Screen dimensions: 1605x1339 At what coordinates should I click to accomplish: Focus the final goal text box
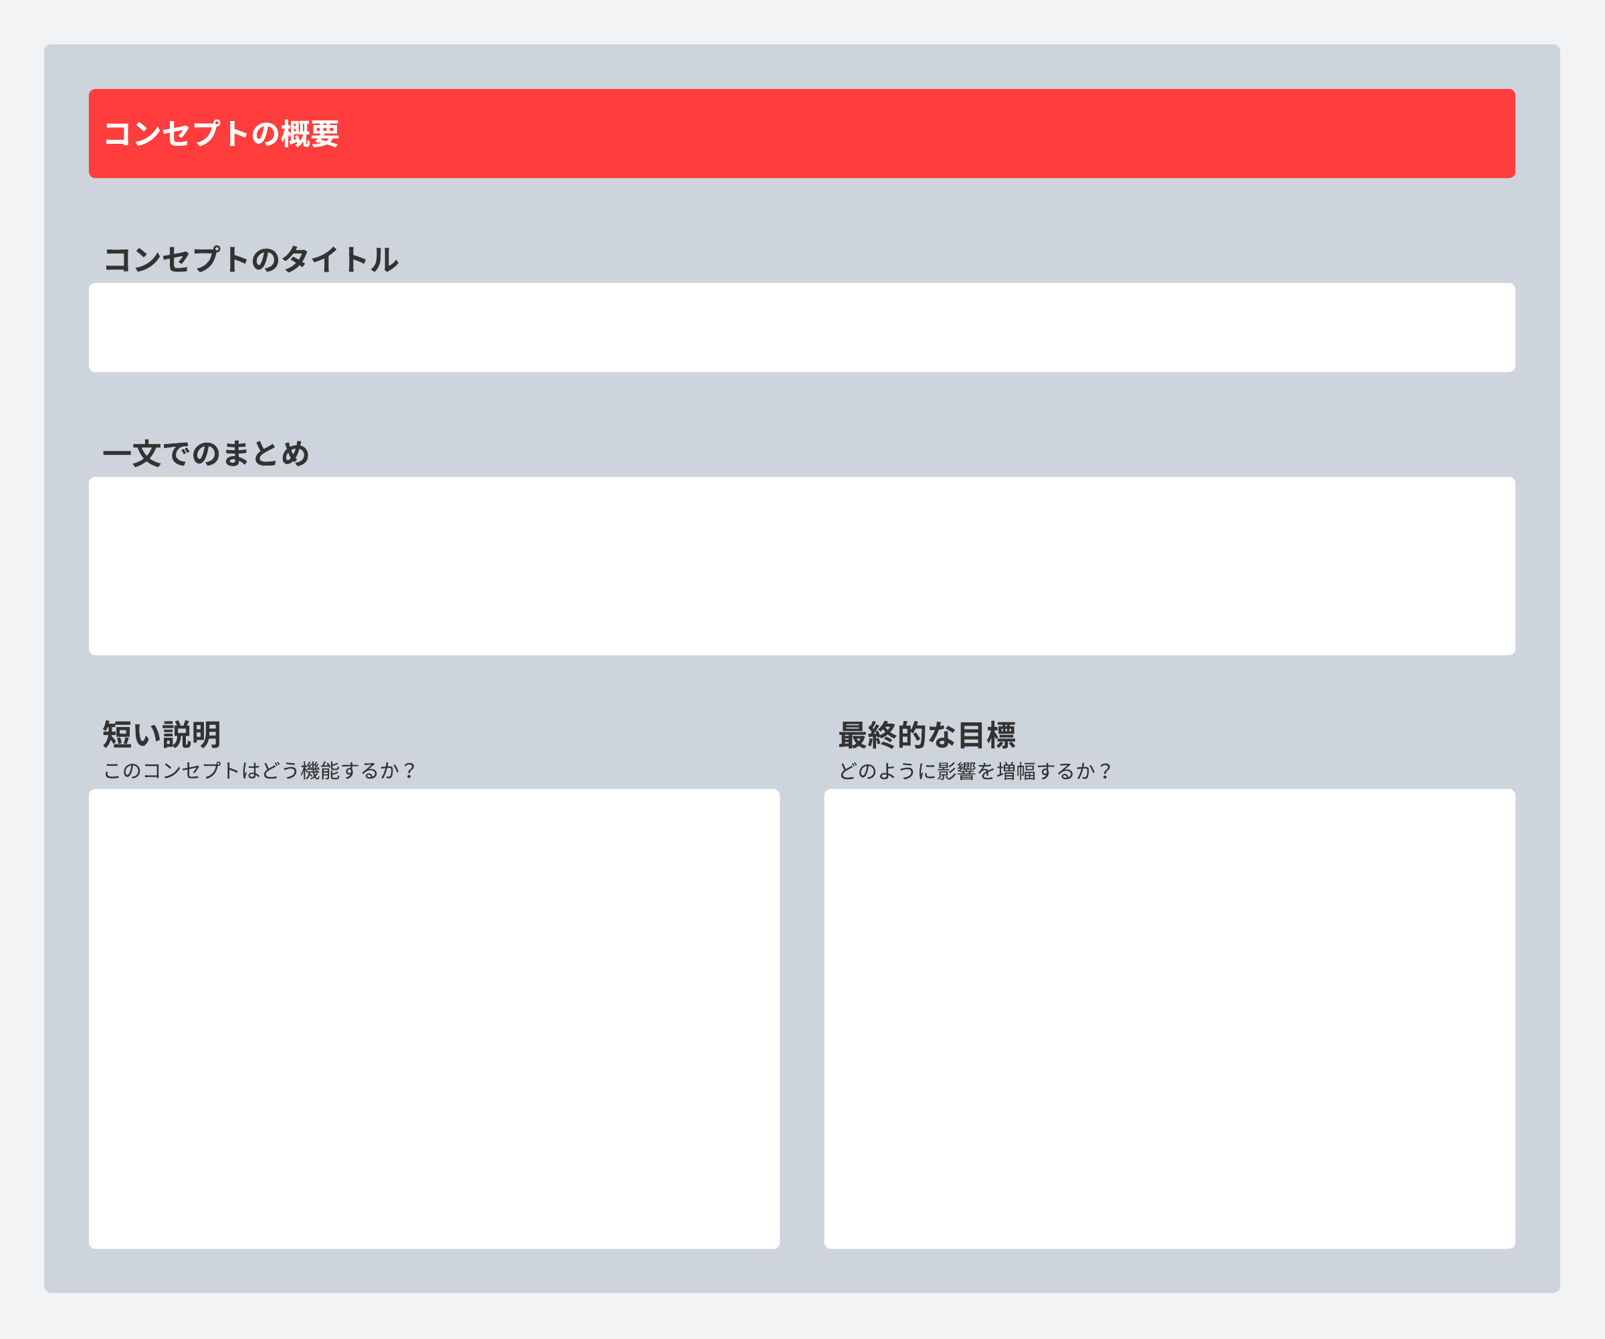tap(1170, 1019)
